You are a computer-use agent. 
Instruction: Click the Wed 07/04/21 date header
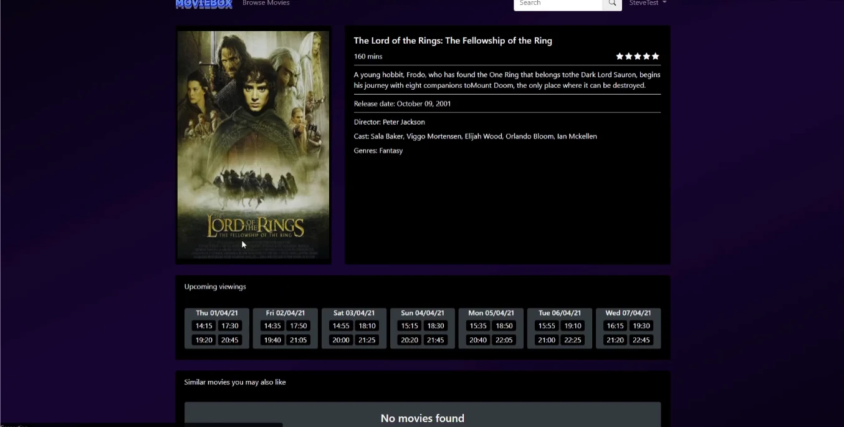coord(628,313)
